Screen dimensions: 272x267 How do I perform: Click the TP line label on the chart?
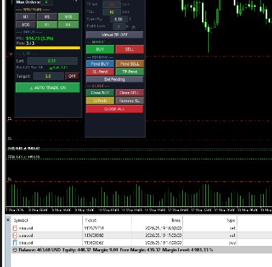[10, 54]
